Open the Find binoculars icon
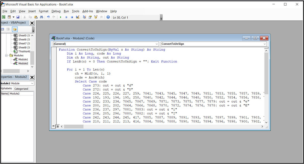 click(x=42, y=17)
